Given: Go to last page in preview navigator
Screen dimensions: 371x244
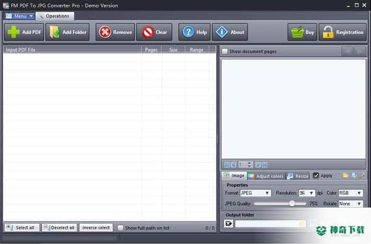Looking at the screenshot, I should click(265, 164).
